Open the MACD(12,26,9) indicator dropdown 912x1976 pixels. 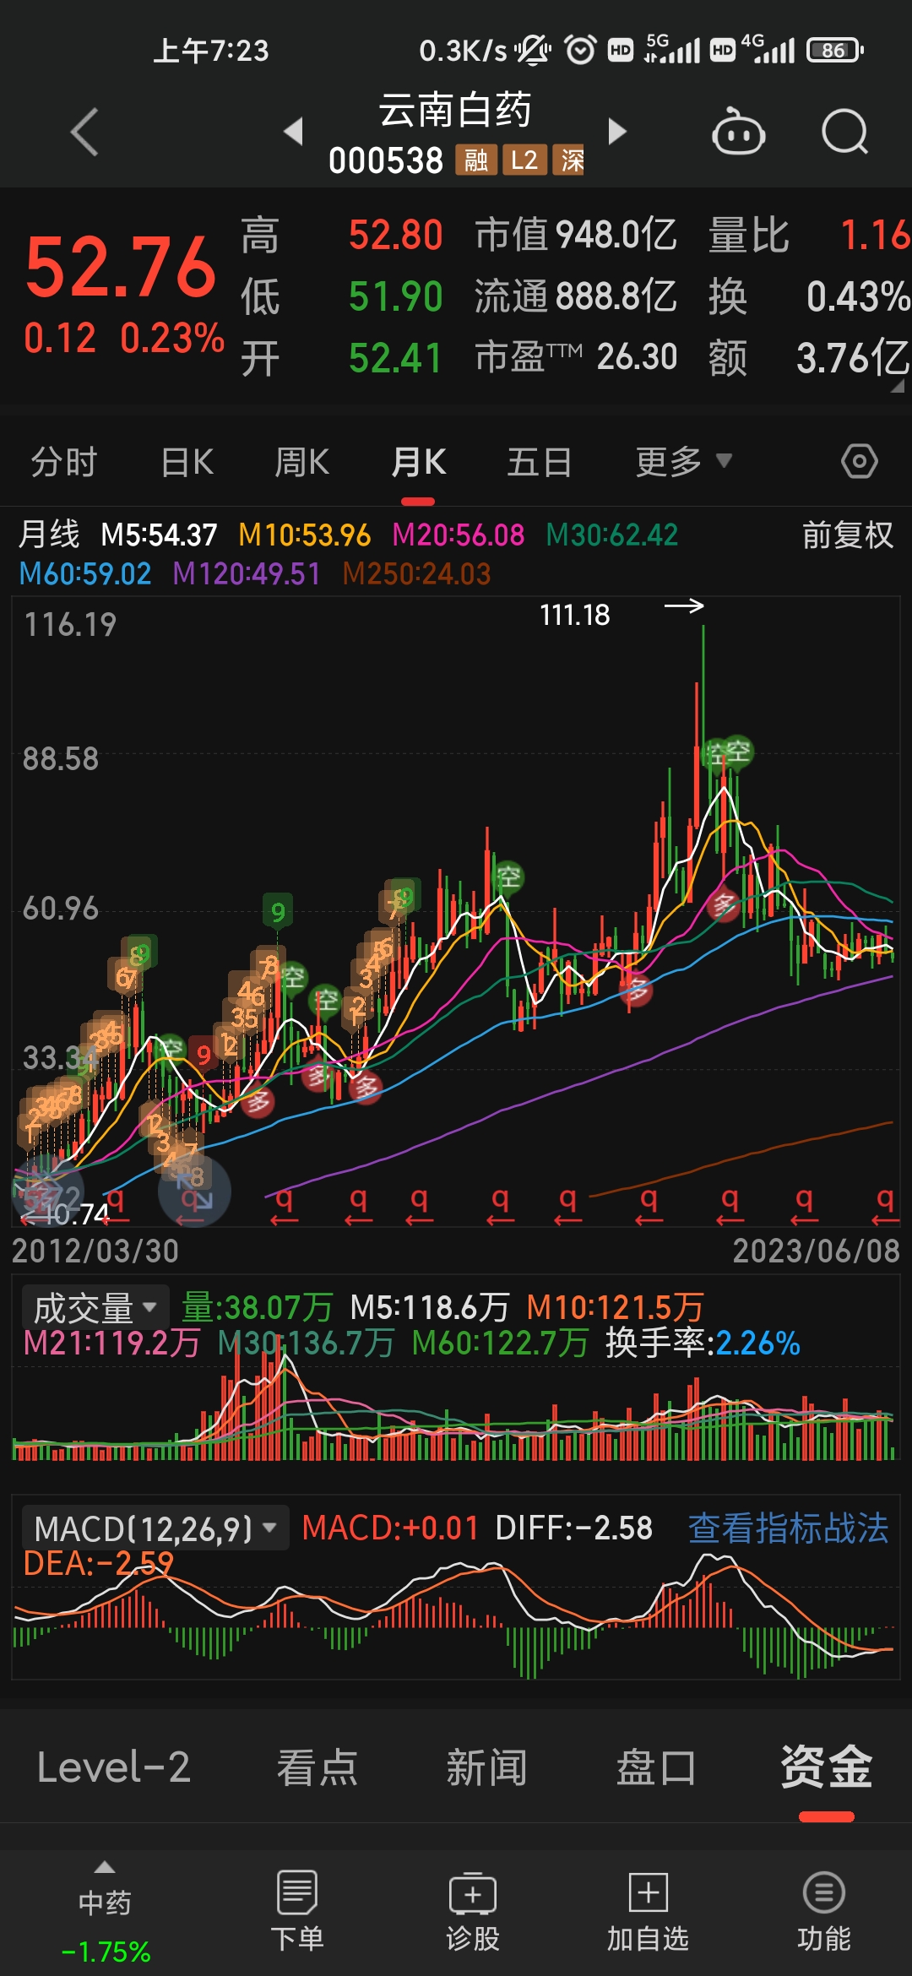click(x=155, y=1528)
